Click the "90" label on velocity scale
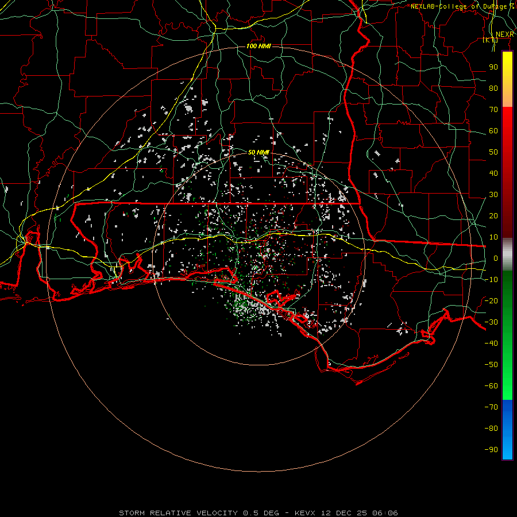This screenshot has width=517, height=517. [x=493, y=67]
